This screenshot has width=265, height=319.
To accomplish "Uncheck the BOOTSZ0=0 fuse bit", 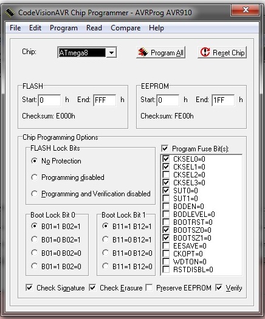I will (166, 230).
